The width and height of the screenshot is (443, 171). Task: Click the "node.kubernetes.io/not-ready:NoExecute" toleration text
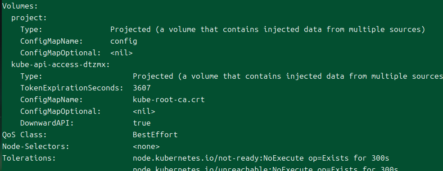click(218, 158)
